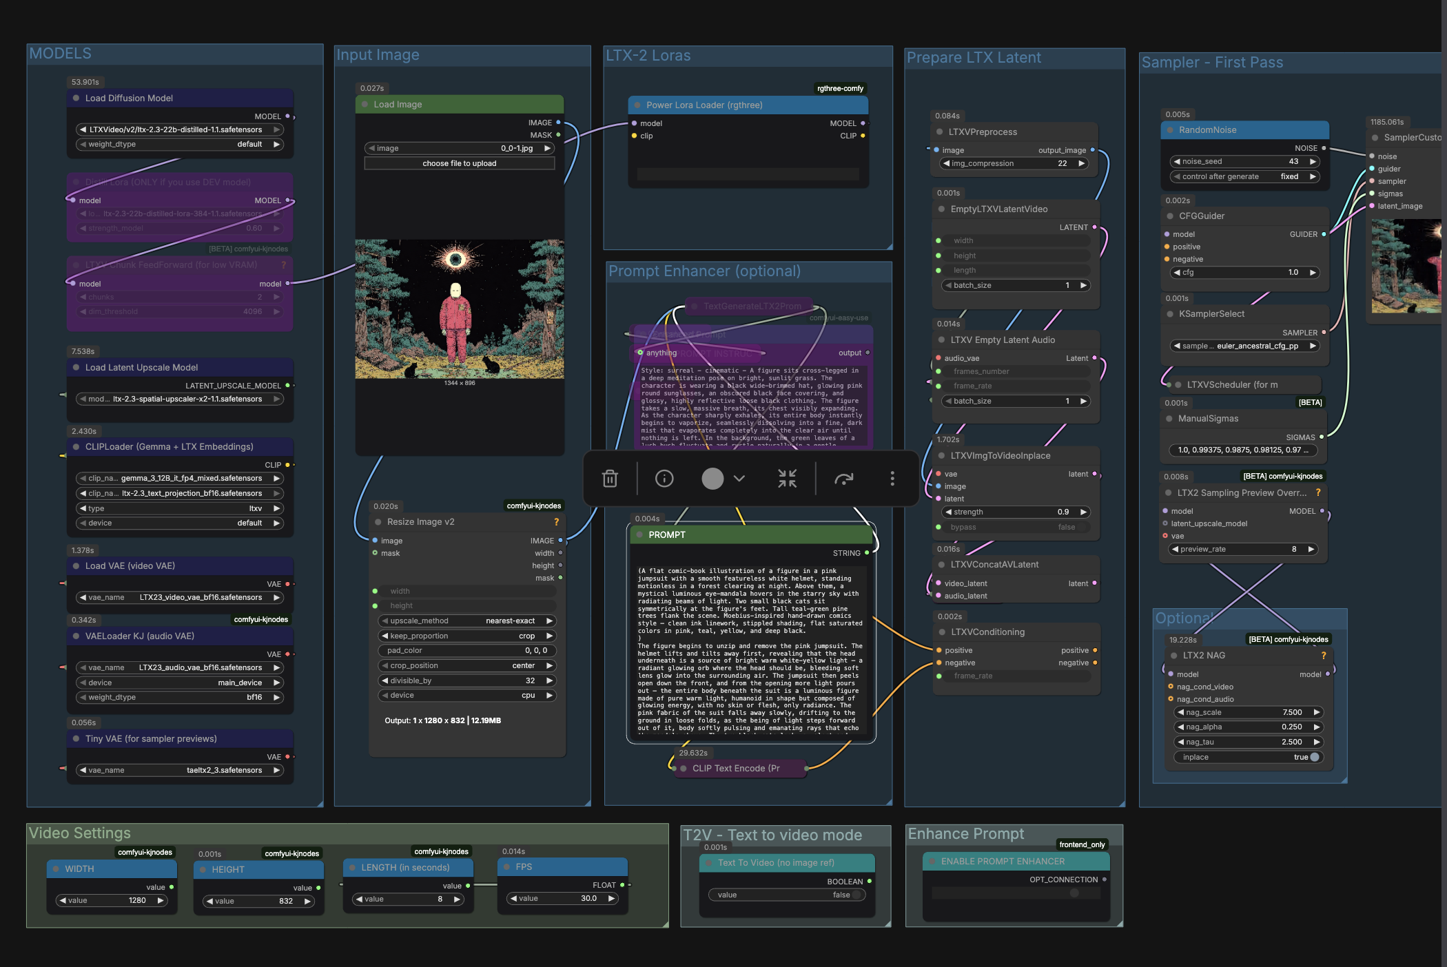
Task: Select the Power Lora Loader node title
Action: 704,105
